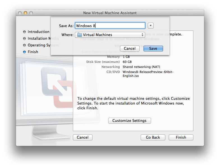The height and width of the screenshot is (168, 220).
Task: Click the up-down arrows on Virtual Machines popup
Action: click(x=142, y=35)
